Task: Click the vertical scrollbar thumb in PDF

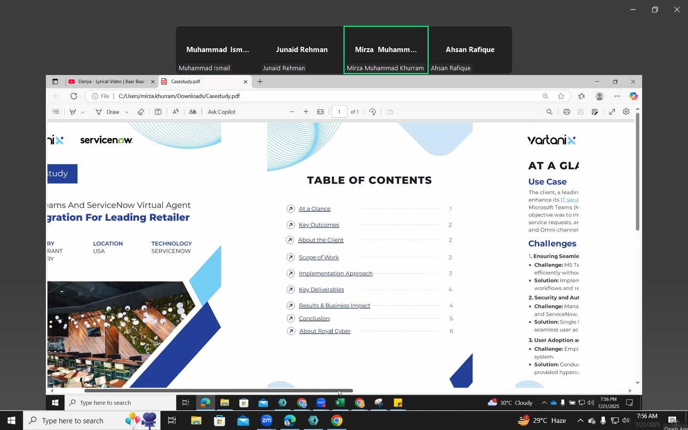Action: click(x=637, y=172)
